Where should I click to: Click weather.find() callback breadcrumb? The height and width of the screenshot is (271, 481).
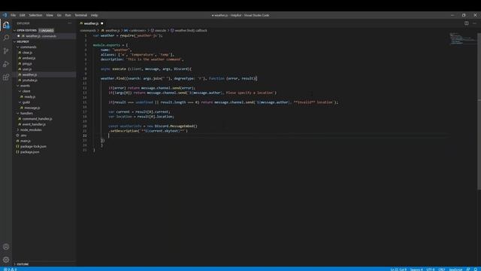click(x=191, y=30)
